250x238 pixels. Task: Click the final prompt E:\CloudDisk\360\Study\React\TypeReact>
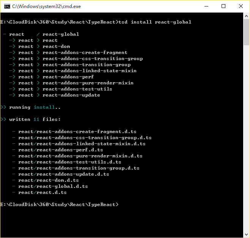(59, 205)
